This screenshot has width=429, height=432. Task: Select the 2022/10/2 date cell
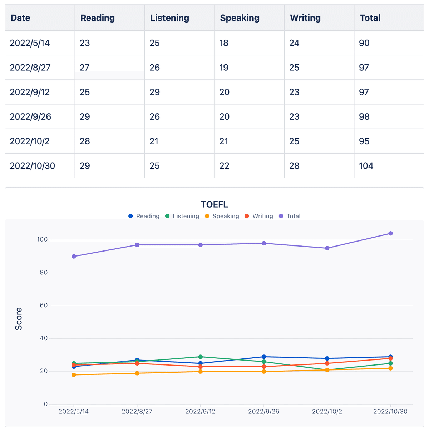[40, 141]
